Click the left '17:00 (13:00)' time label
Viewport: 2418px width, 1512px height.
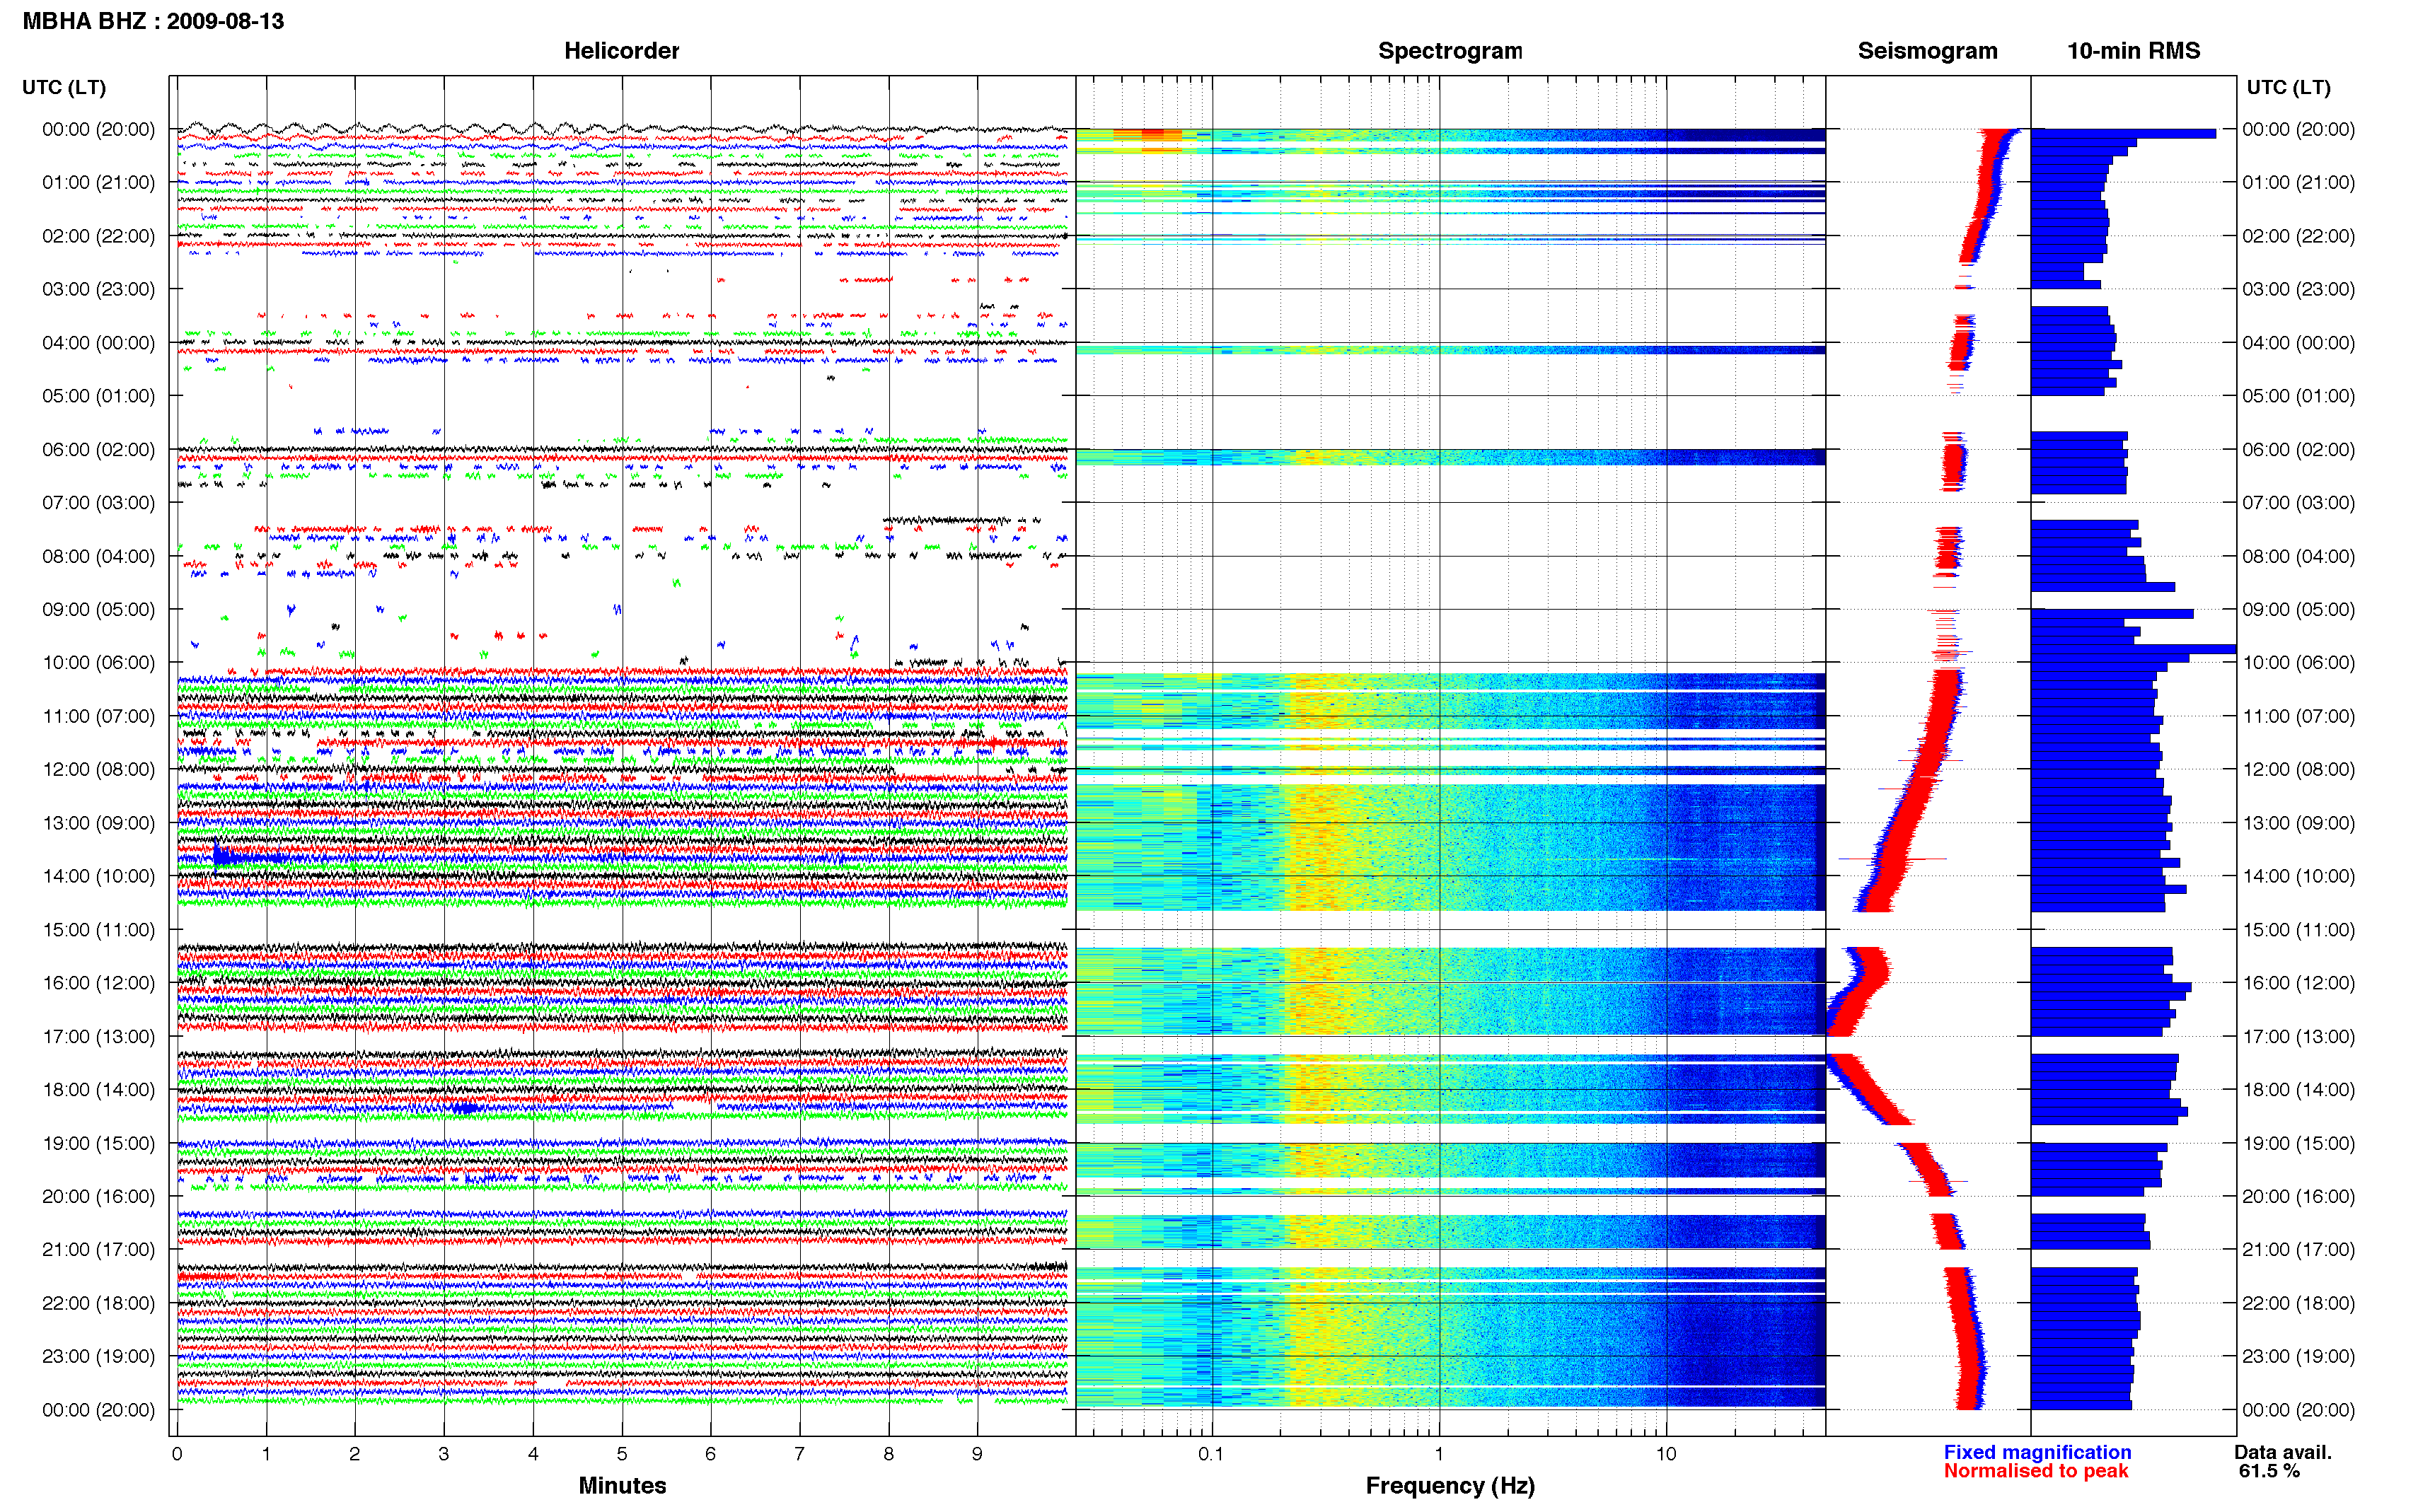pos(98,1036)
